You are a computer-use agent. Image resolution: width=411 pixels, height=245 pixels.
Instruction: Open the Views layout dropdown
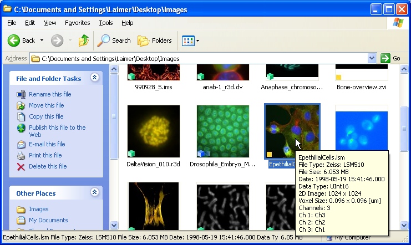point(191,40)
